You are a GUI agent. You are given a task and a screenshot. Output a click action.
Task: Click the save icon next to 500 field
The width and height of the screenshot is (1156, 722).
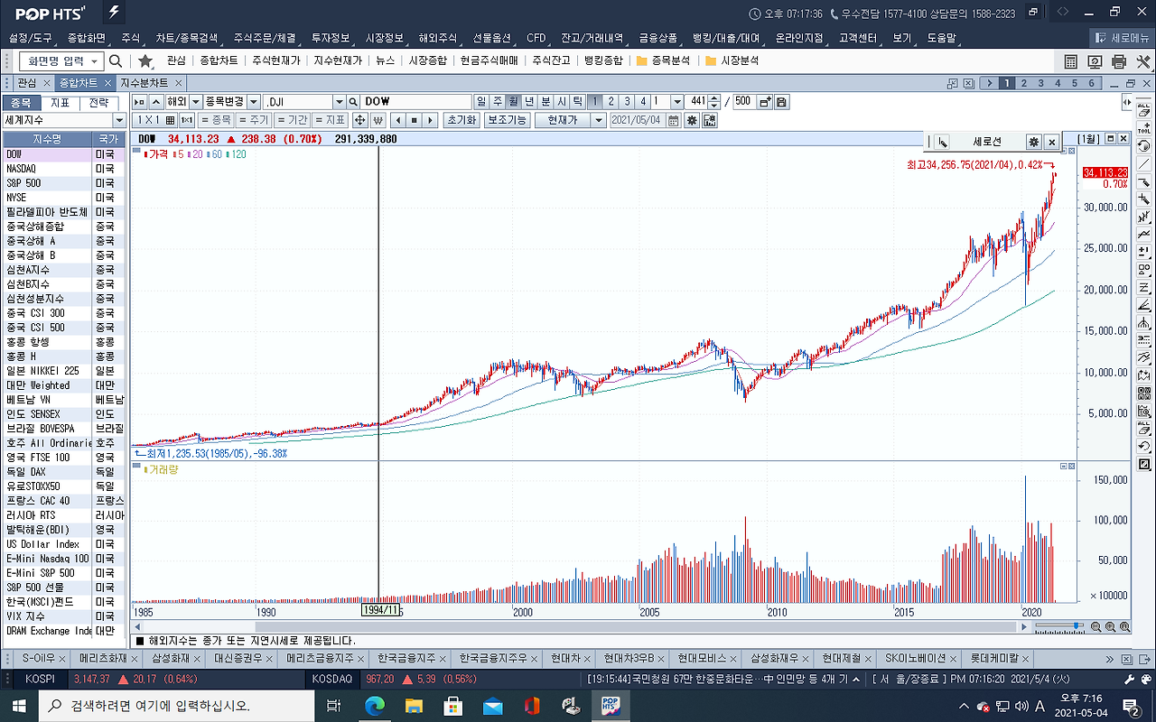pyautogui.click(x=781, y=102)
